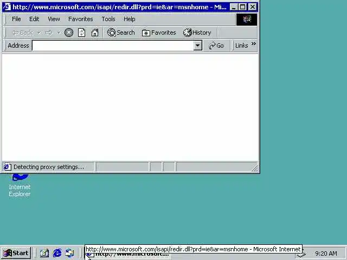Close the Internet Explorer window
Image resolution: width=347 pixels, height=260 pixels.
[253, 7]
